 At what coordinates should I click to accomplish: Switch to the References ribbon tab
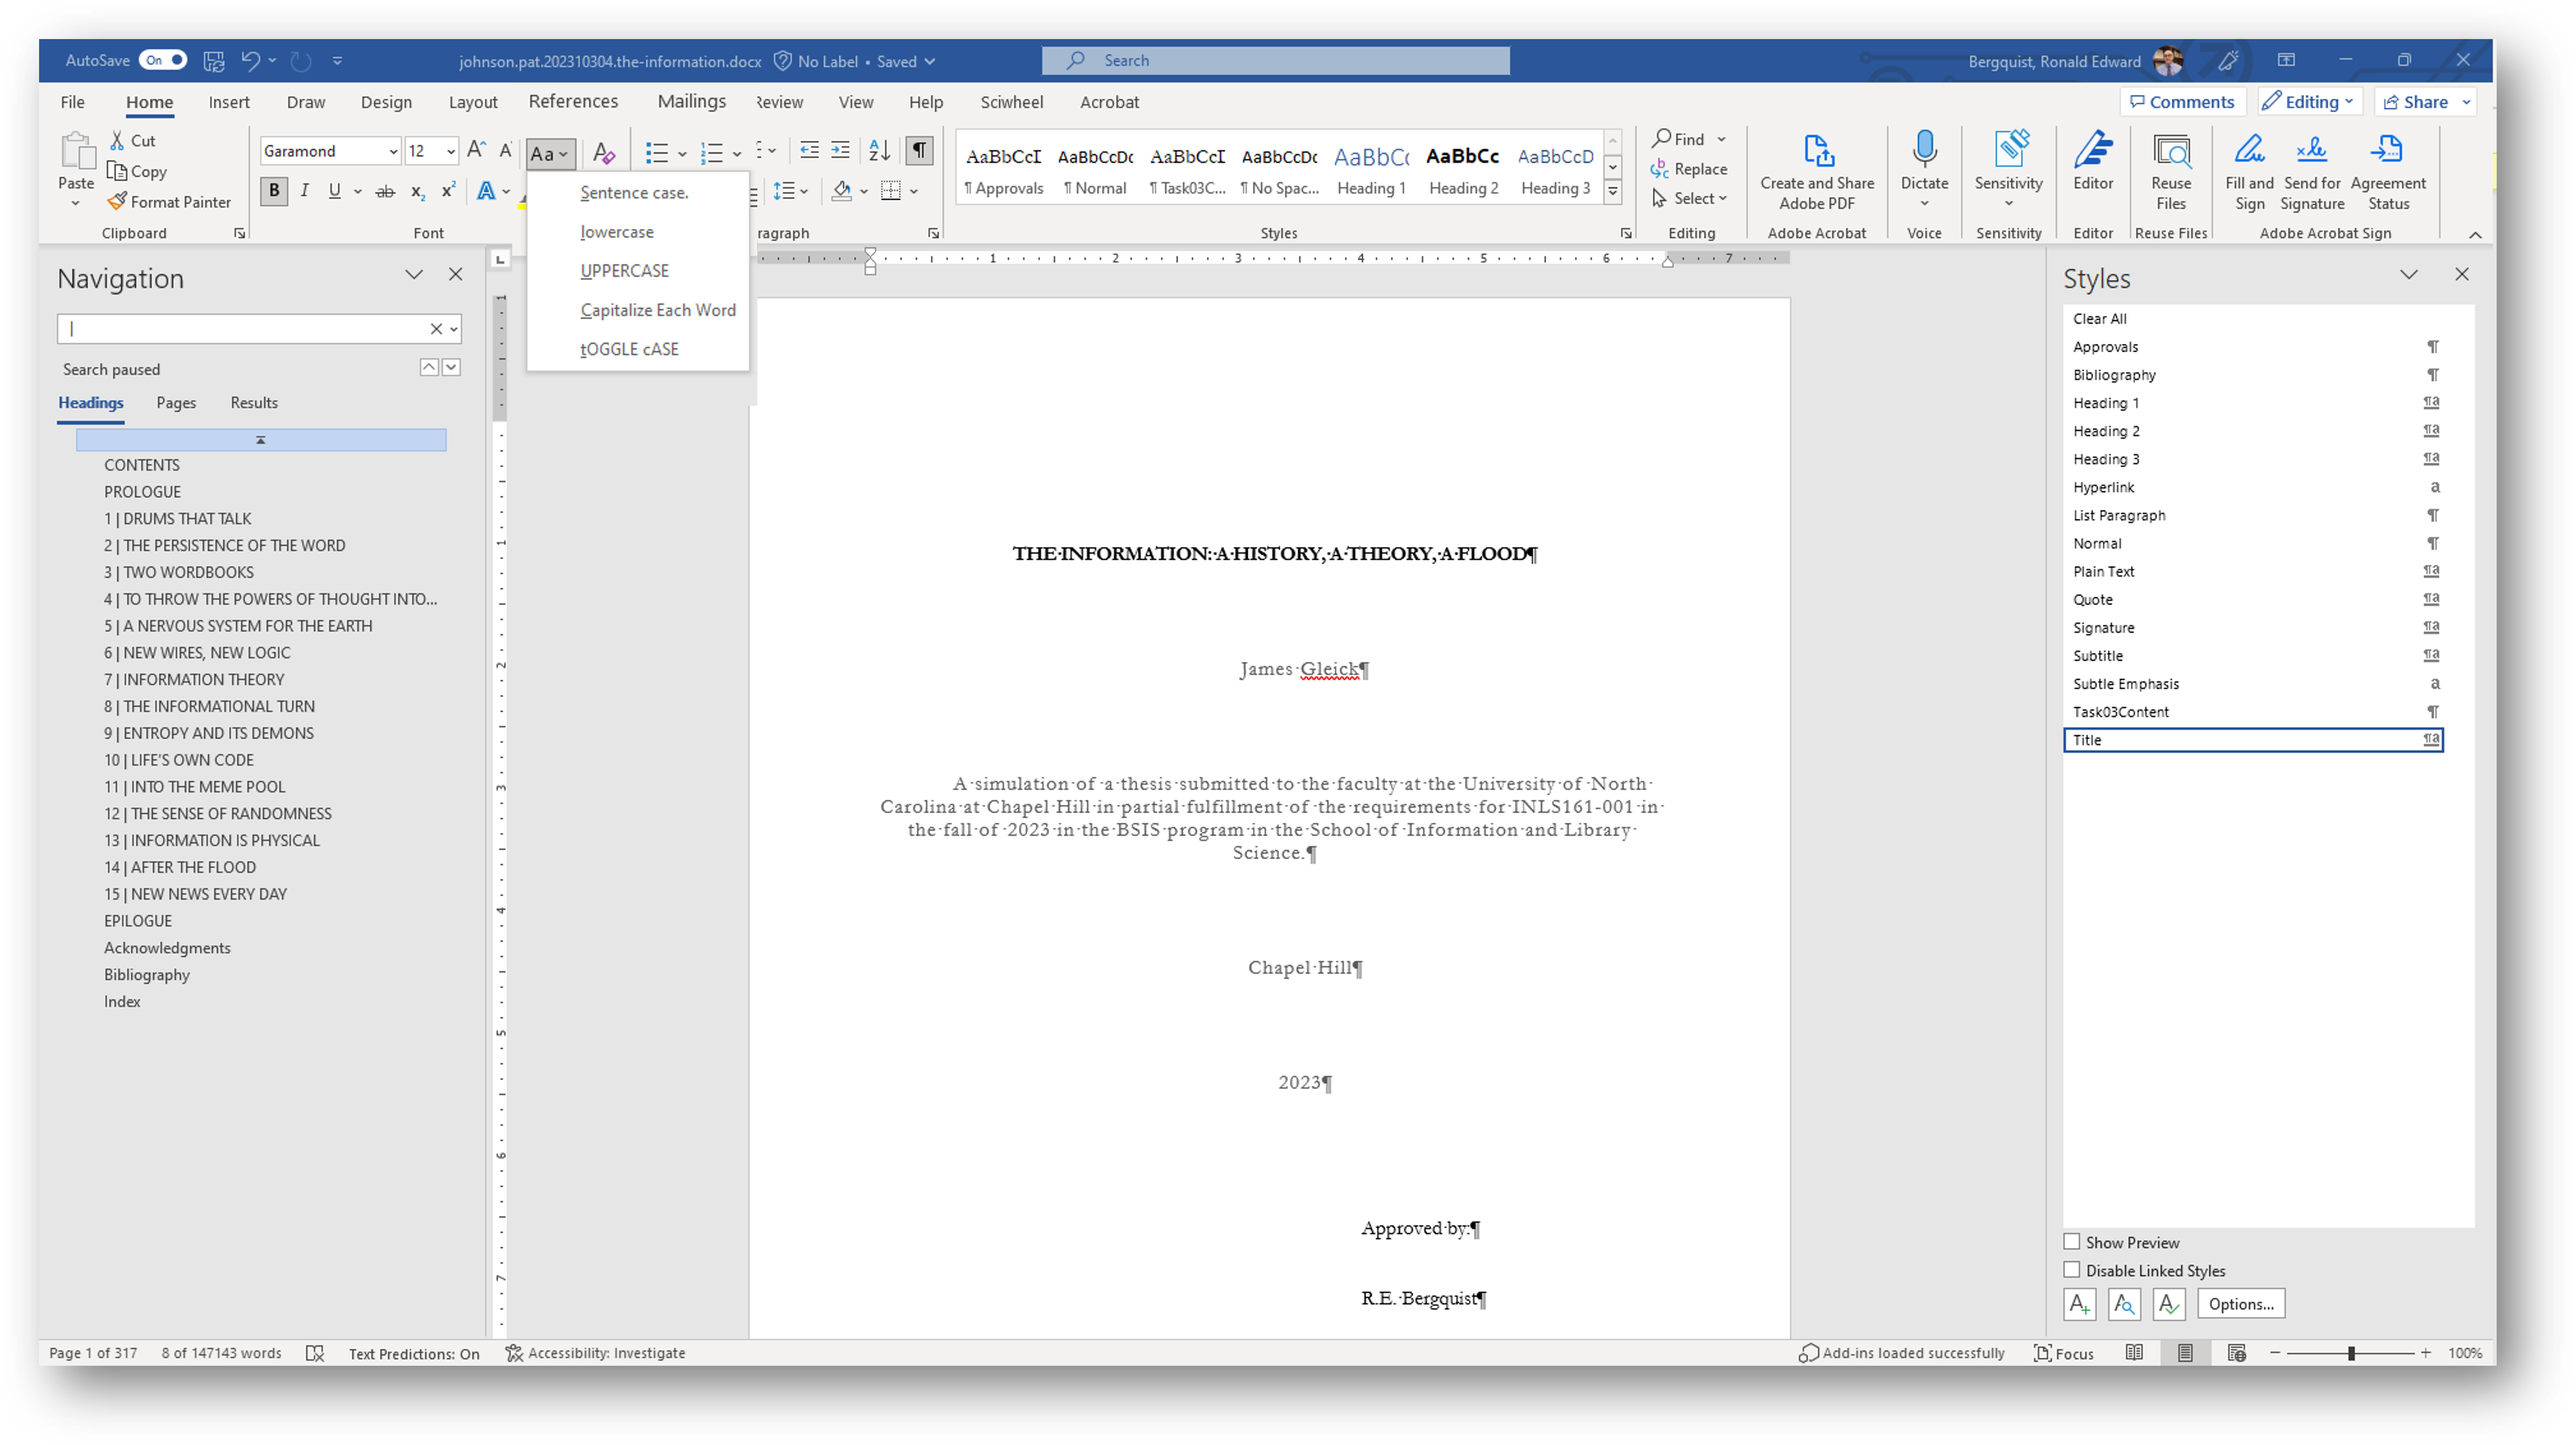click(573, 101)
